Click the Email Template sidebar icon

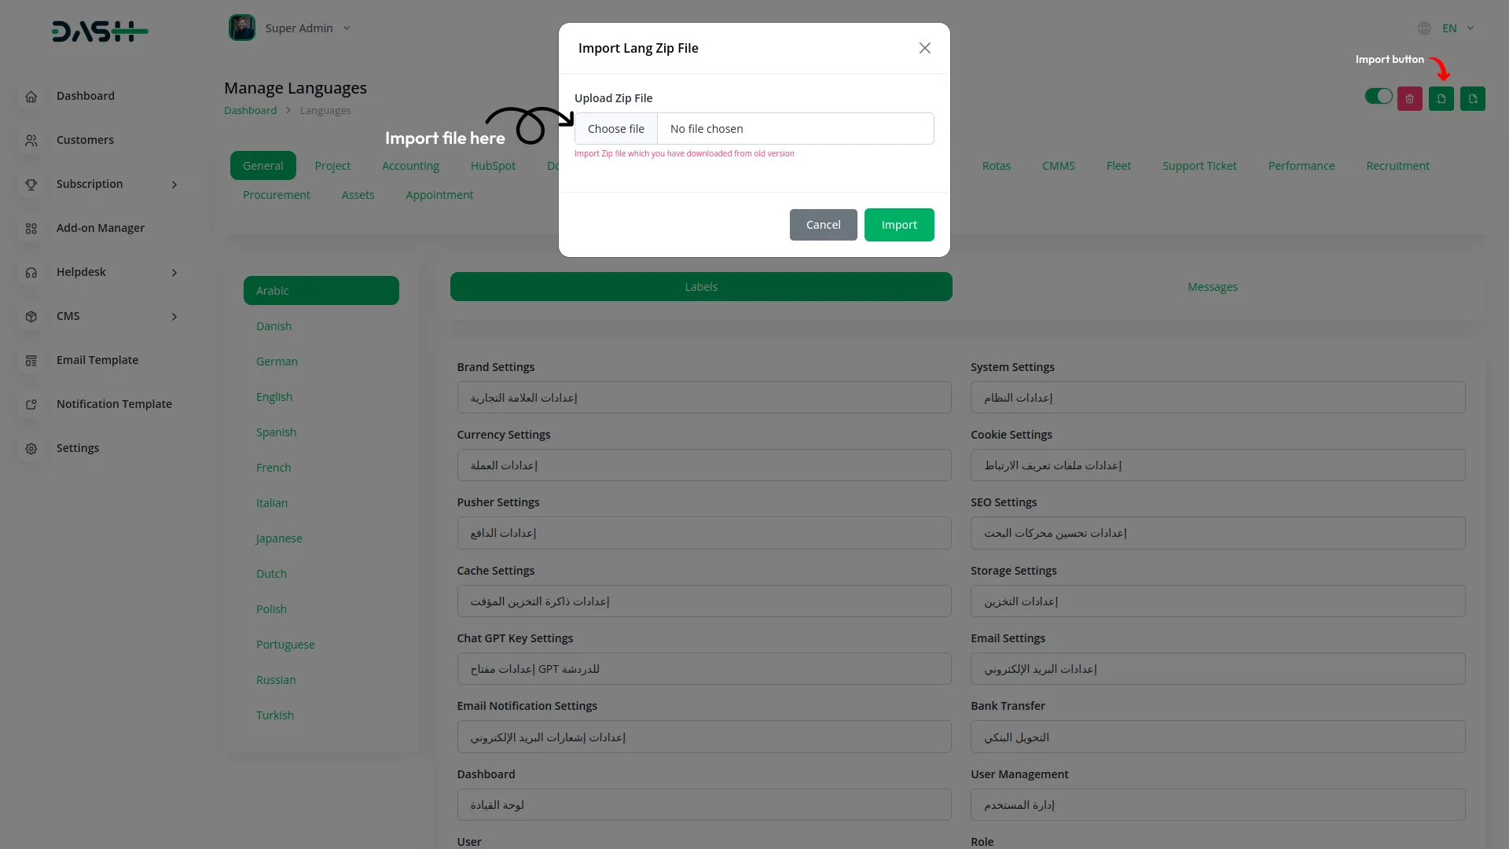click(x=31, y=360)
